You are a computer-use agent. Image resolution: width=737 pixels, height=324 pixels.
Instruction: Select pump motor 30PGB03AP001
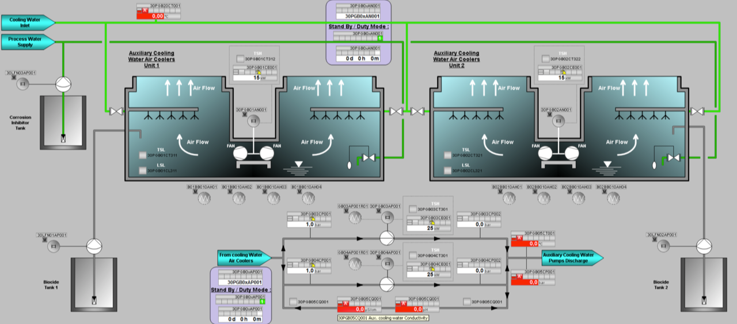pyautogui.click(x=387, y=217)
